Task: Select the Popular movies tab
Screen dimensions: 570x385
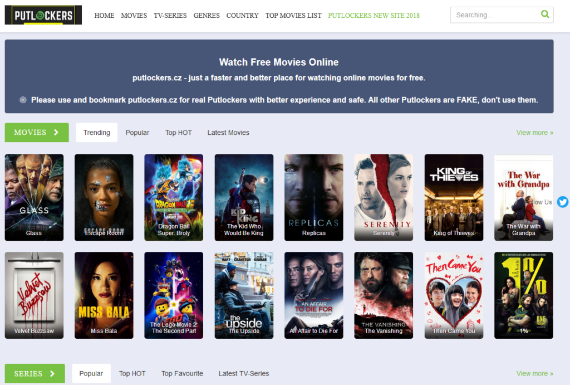Action: 137,133
